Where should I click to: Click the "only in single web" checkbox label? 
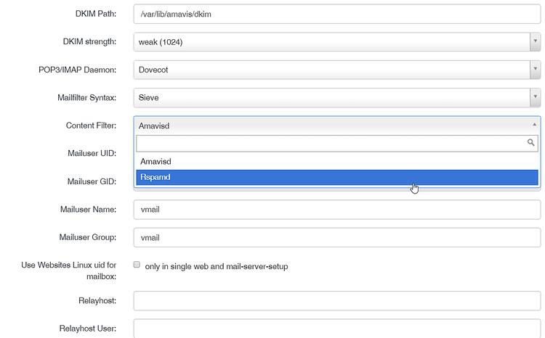tap(217, 266)
